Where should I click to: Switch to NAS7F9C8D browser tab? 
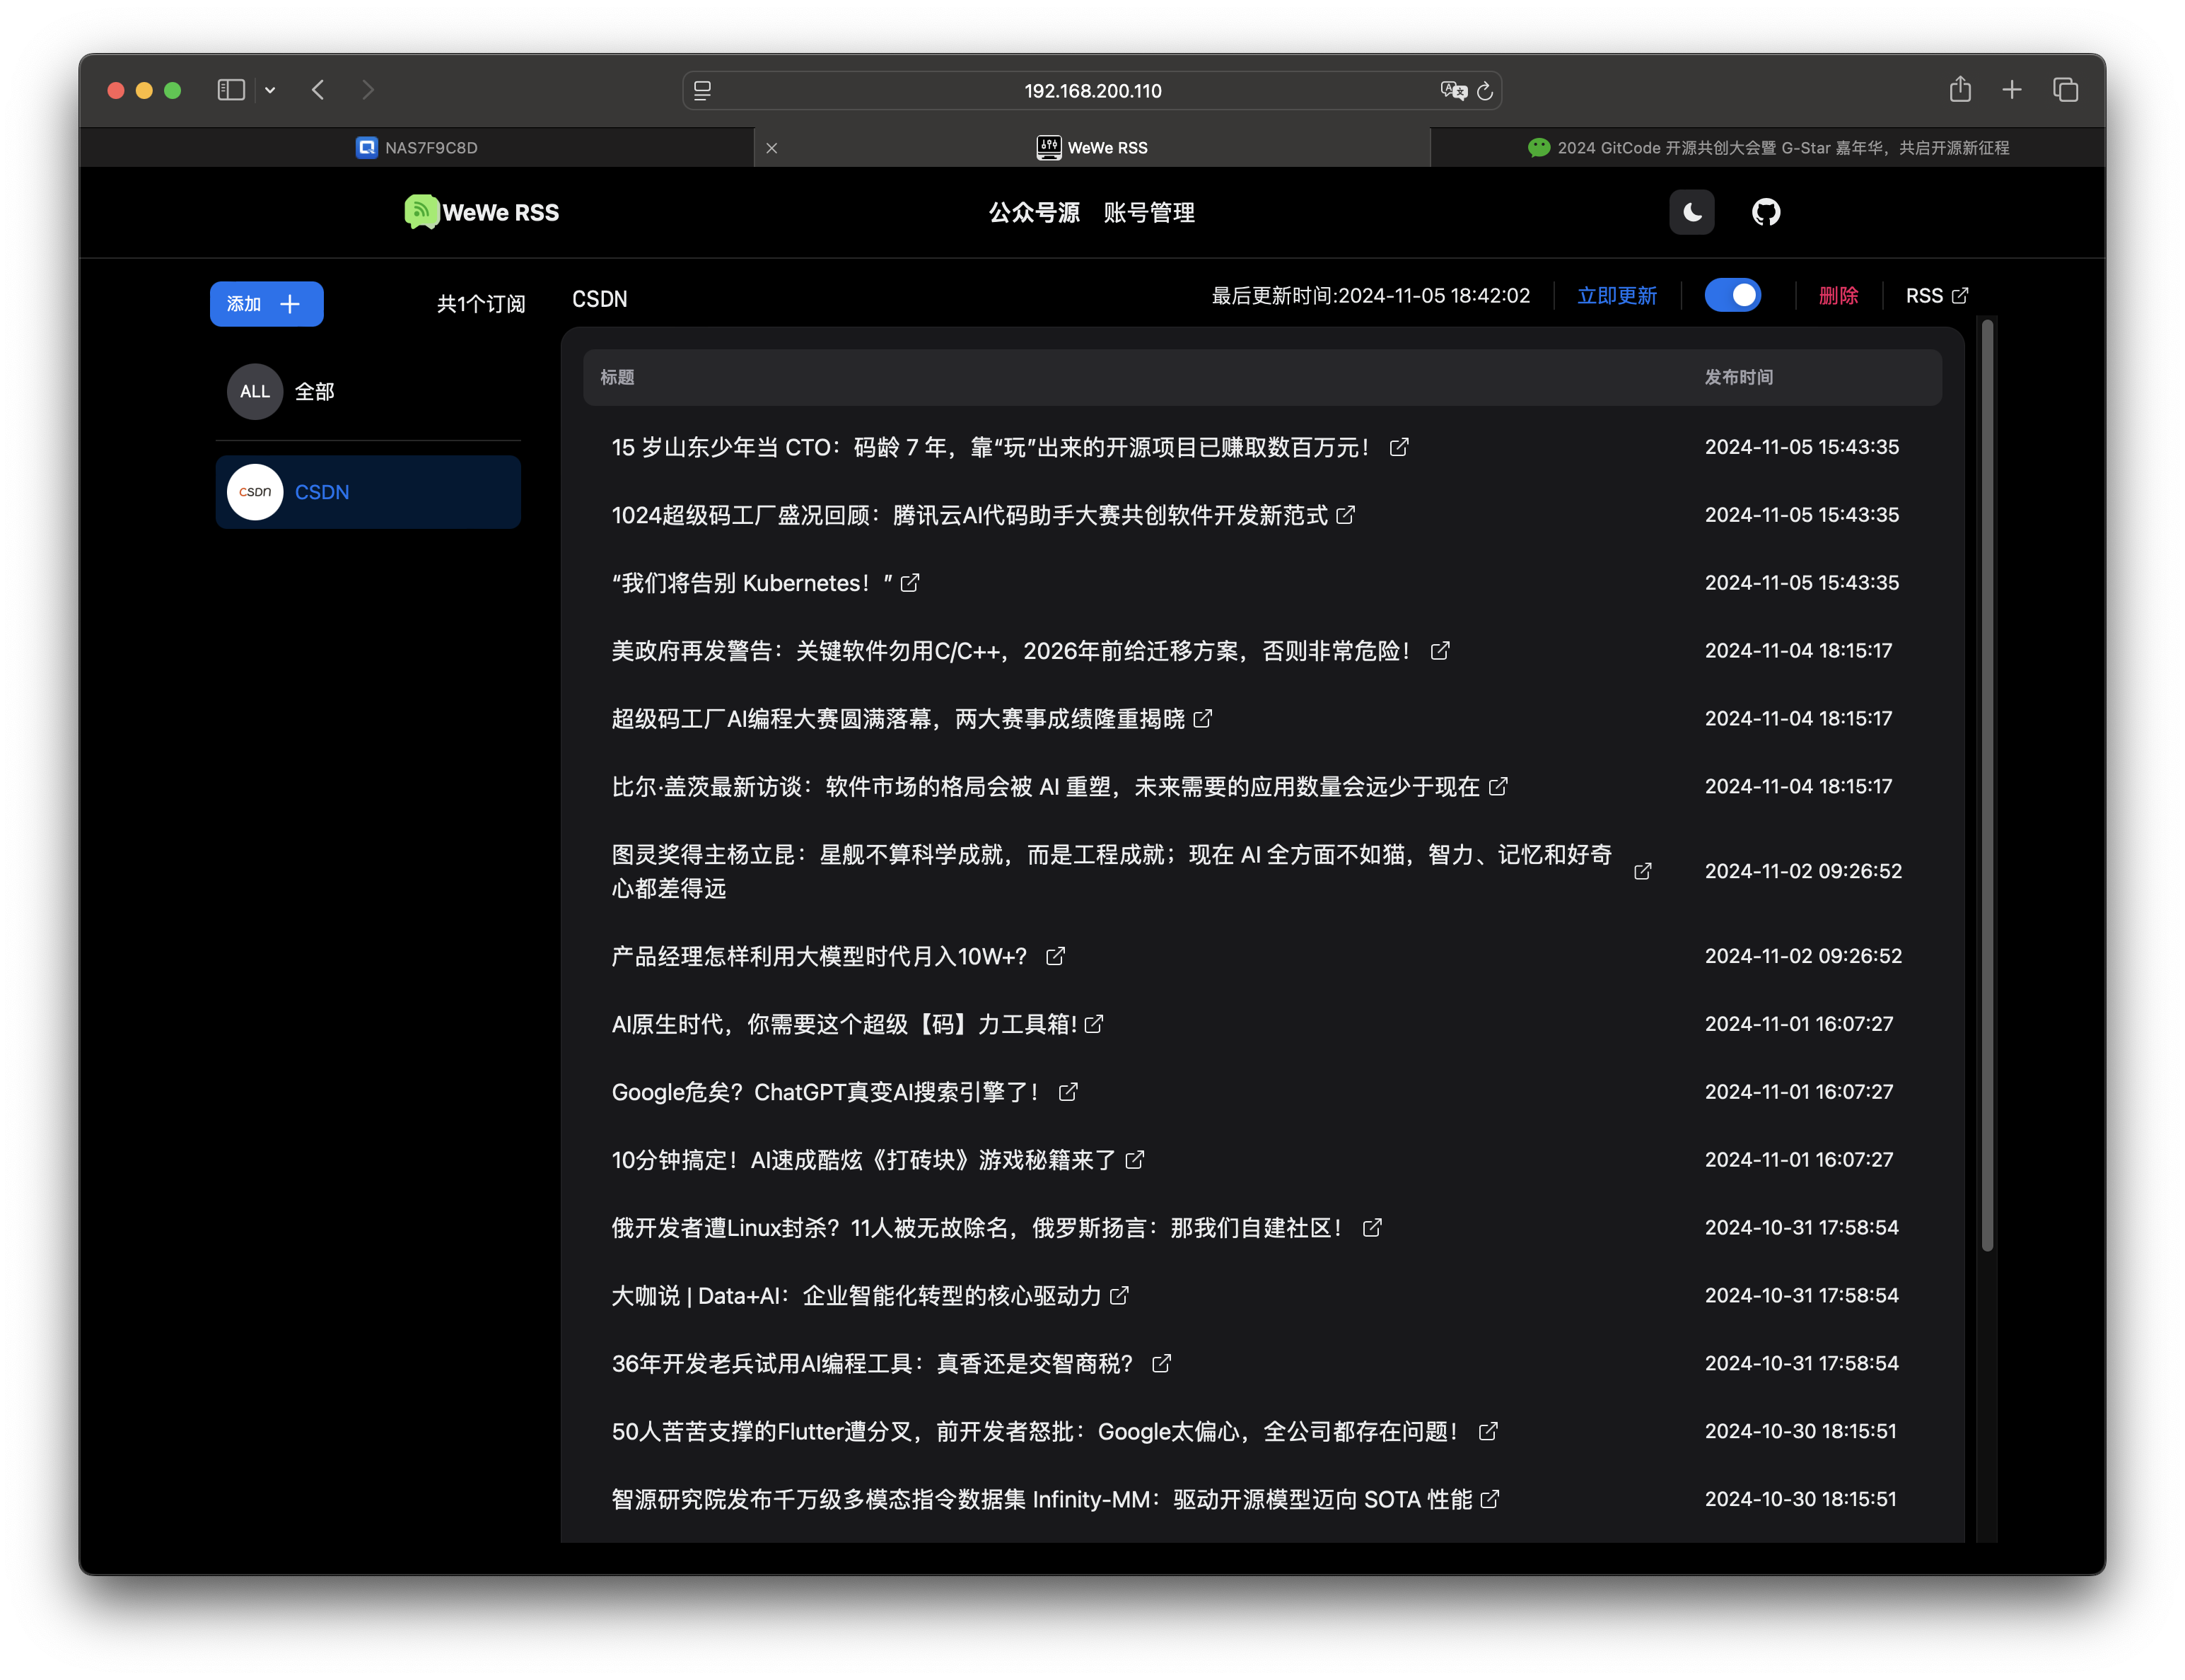[x=416, y=148]
